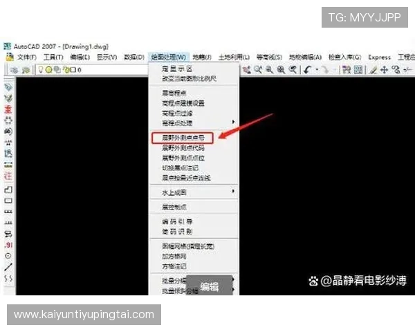Open the 地物编辑(A) menu

click(x=305, y=57)
